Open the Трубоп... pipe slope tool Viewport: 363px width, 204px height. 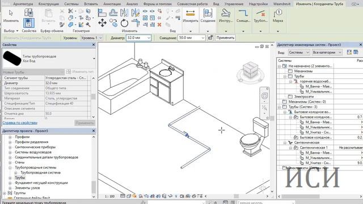260,16
